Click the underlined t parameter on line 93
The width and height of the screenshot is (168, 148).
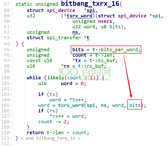[x=88, y=38]
